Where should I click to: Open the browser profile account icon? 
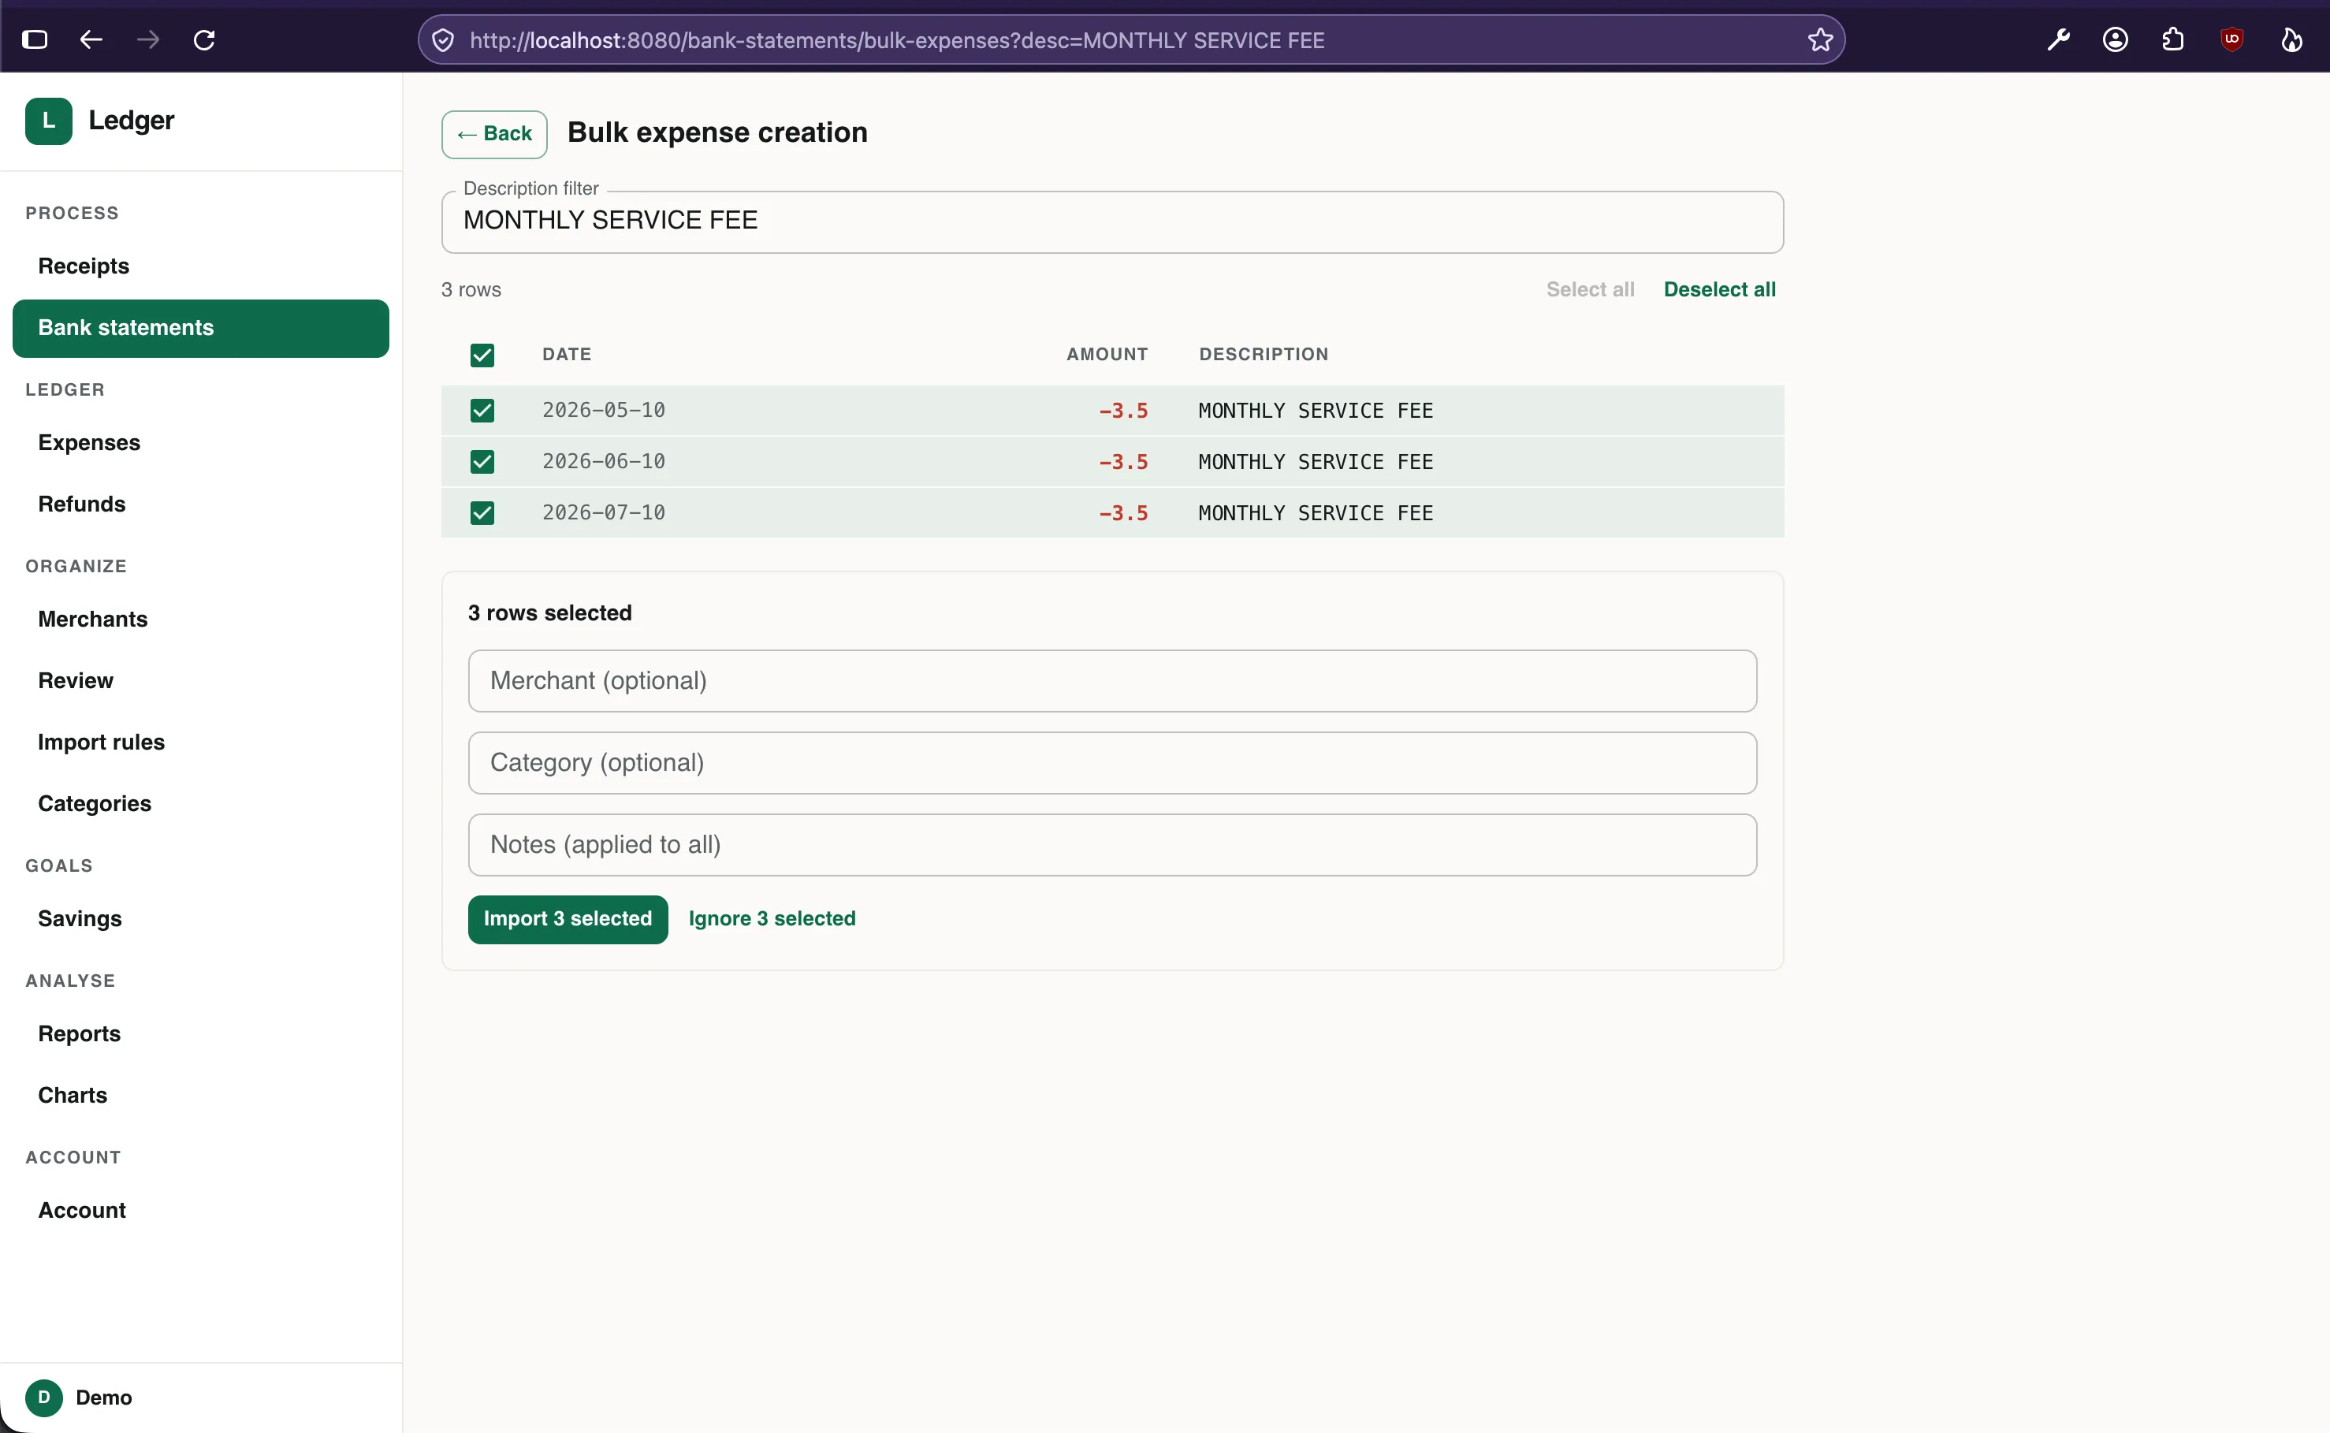click(2116, 39)
